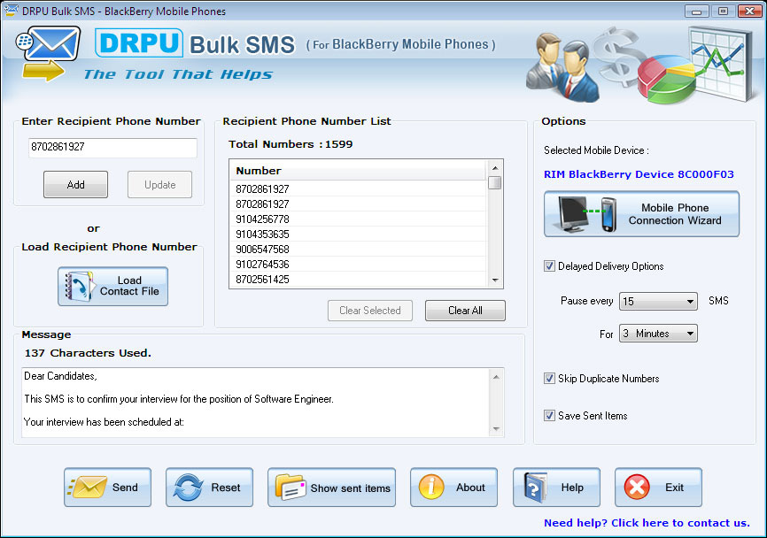Open the Pause every SMS count dropdown

(x=658, y=301)
